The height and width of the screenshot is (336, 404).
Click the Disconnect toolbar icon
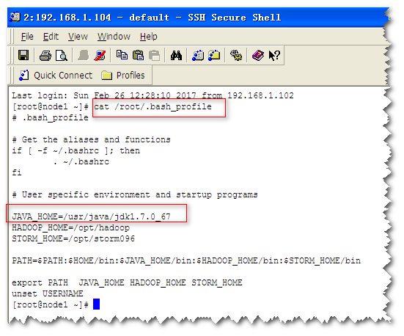(x=100, y=55)
